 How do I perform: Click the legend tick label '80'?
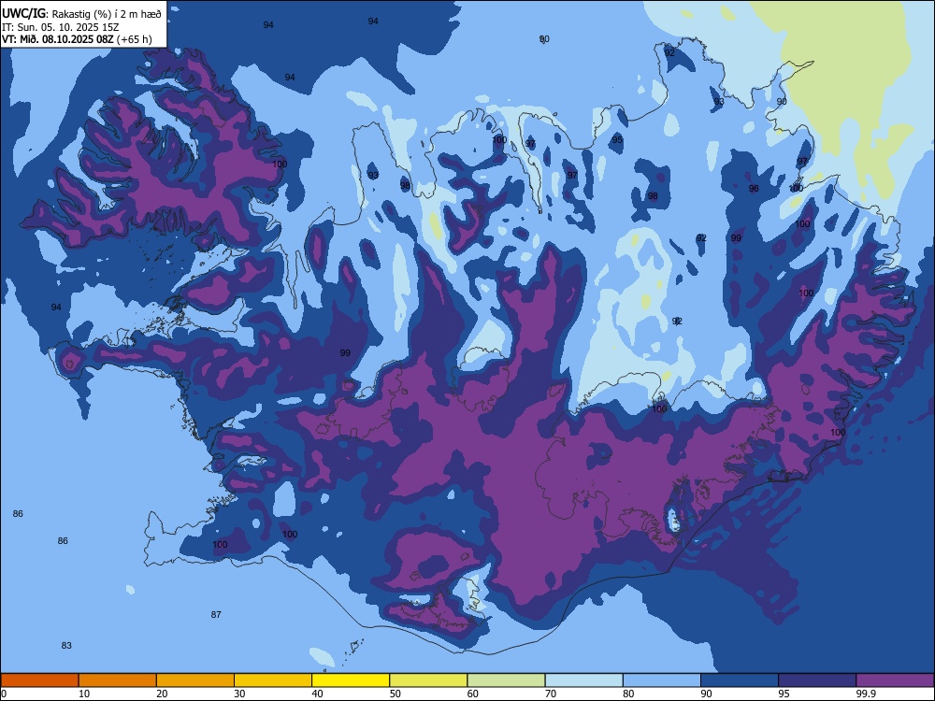pos(628,694)
